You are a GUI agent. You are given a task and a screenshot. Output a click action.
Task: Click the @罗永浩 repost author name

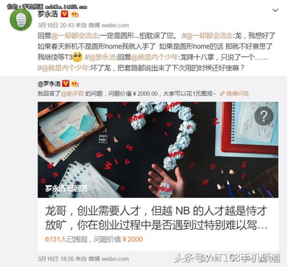[x=49, y=84]
